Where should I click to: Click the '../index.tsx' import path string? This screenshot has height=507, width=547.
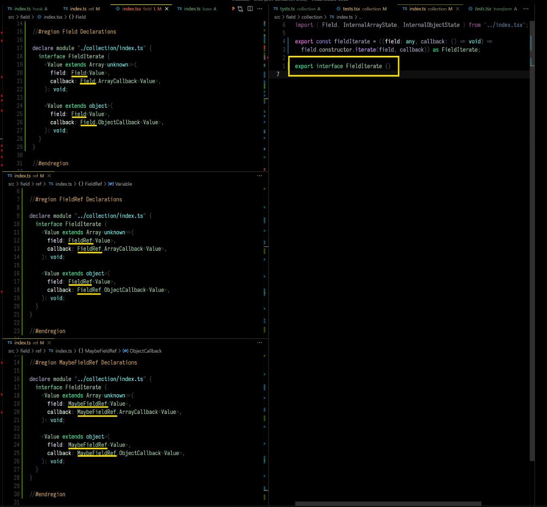coord(504,25)
